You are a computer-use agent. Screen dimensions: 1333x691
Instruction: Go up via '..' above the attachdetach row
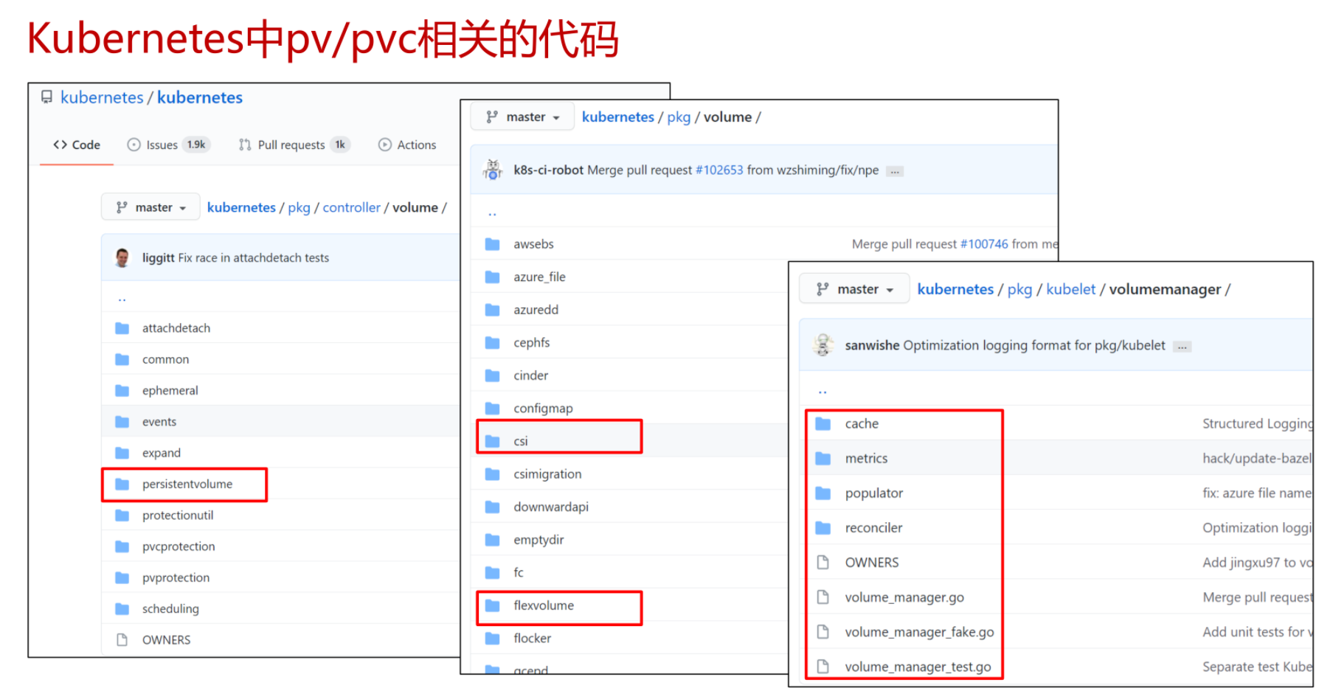coord(122,299)
